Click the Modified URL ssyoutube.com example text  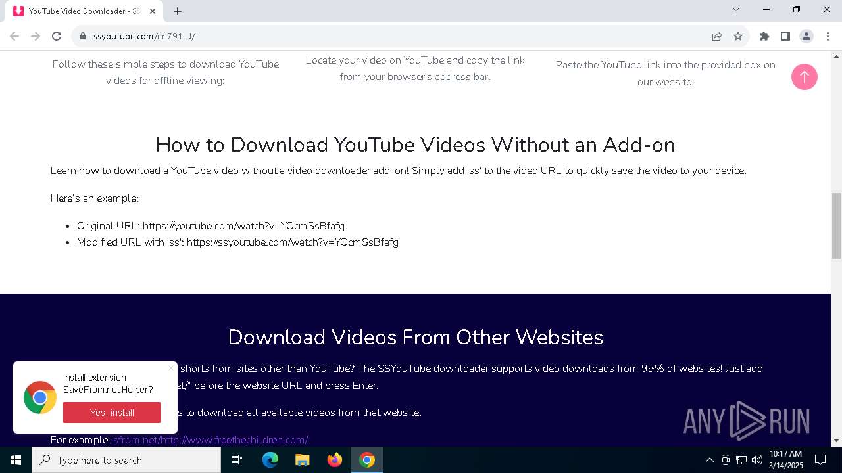pos(237,242)
